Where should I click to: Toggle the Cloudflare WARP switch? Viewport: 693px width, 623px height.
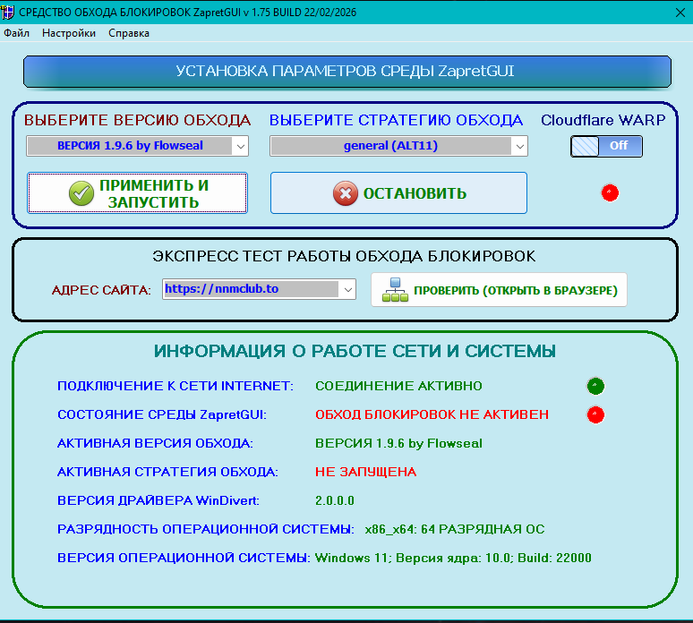point(606,146)
